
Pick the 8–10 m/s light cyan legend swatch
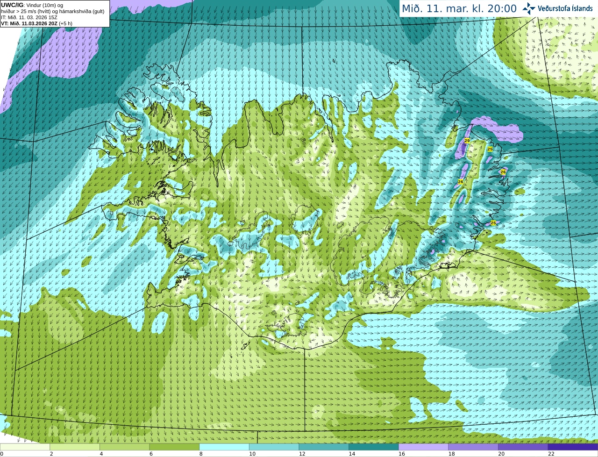224,447
